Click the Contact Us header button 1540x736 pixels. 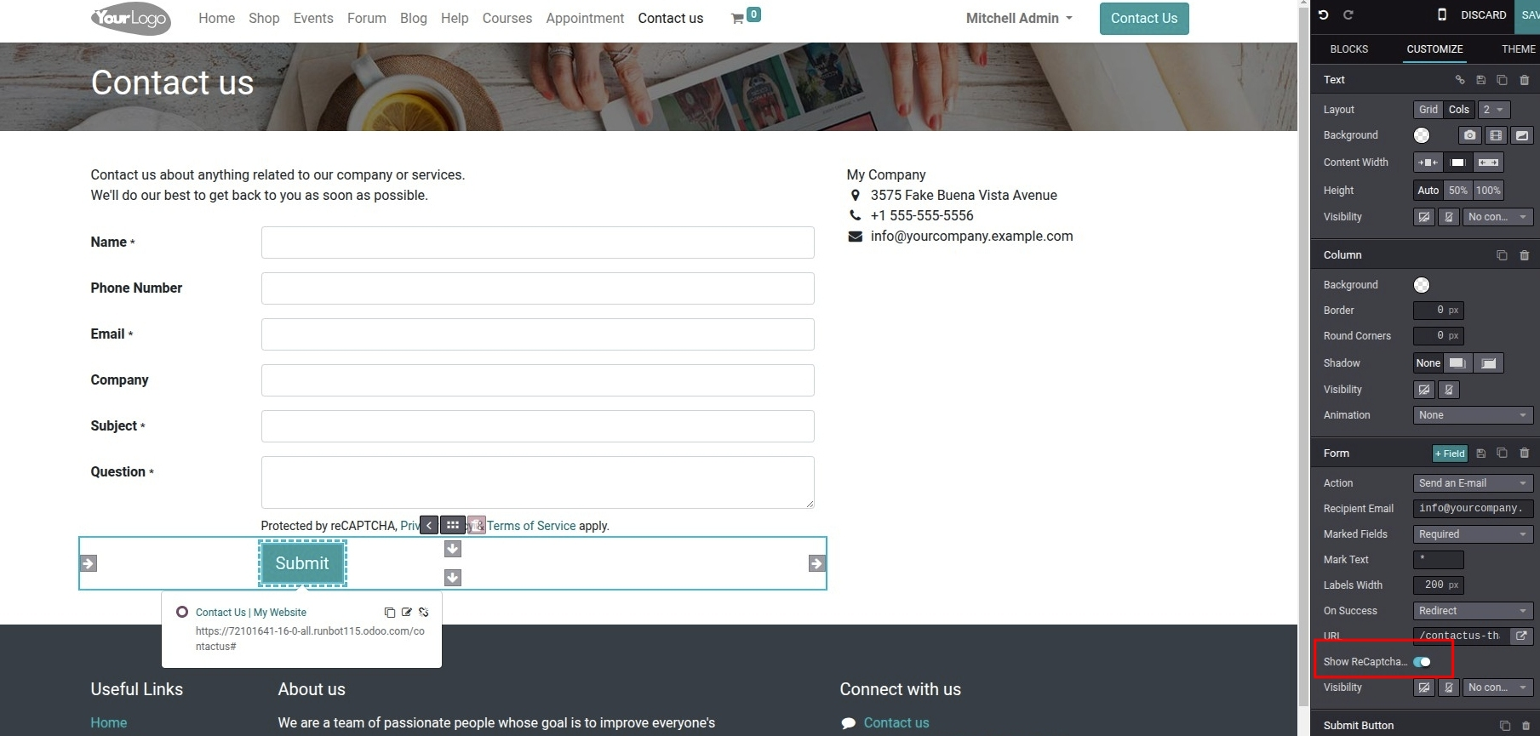click(x=1144, y=19)
